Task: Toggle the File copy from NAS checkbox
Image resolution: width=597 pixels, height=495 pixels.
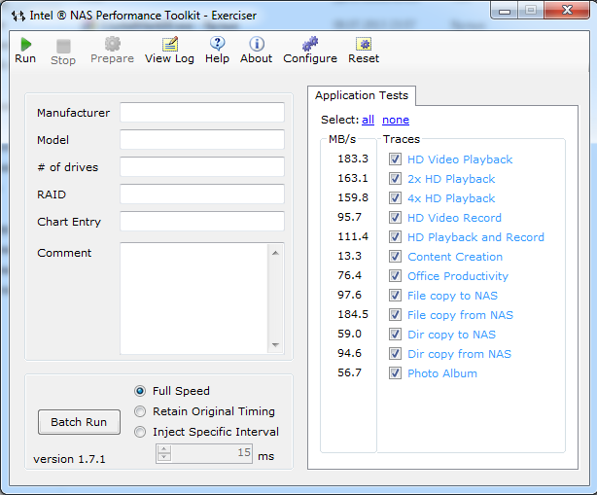Action: 395,314
